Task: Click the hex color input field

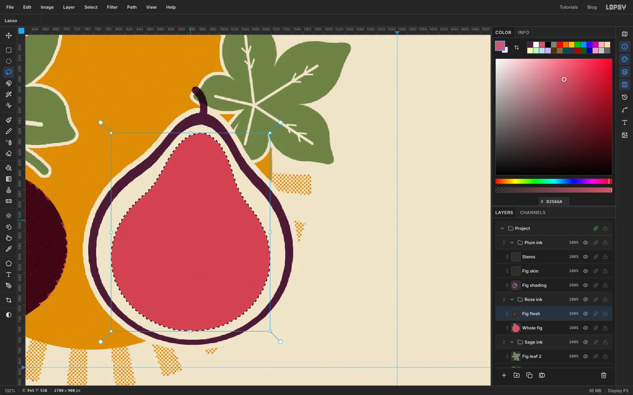Action: [x=554, y=201]
